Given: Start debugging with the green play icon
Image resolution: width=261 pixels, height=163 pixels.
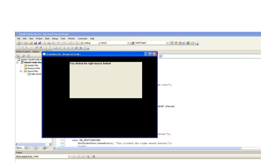Looking at the screenshot, I should pyautogui.click(x=82, y=43).
